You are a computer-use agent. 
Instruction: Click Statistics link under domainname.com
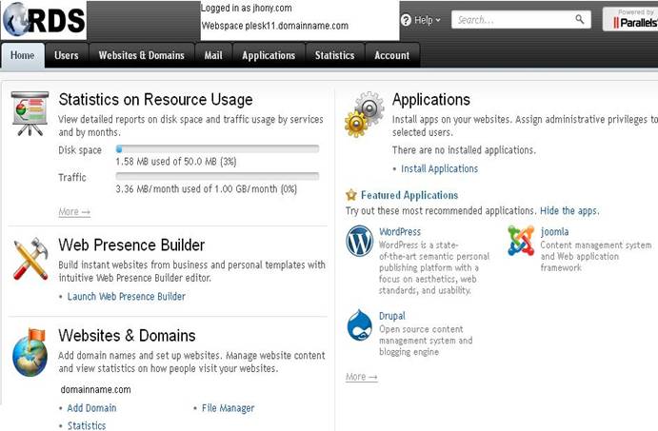87,425
